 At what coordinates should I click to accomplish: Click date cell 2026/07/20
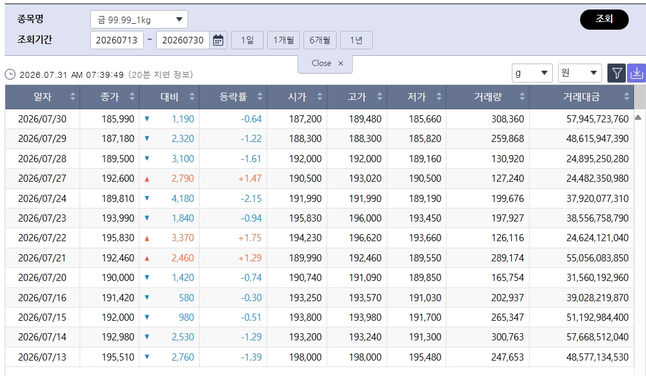point(42,277)
